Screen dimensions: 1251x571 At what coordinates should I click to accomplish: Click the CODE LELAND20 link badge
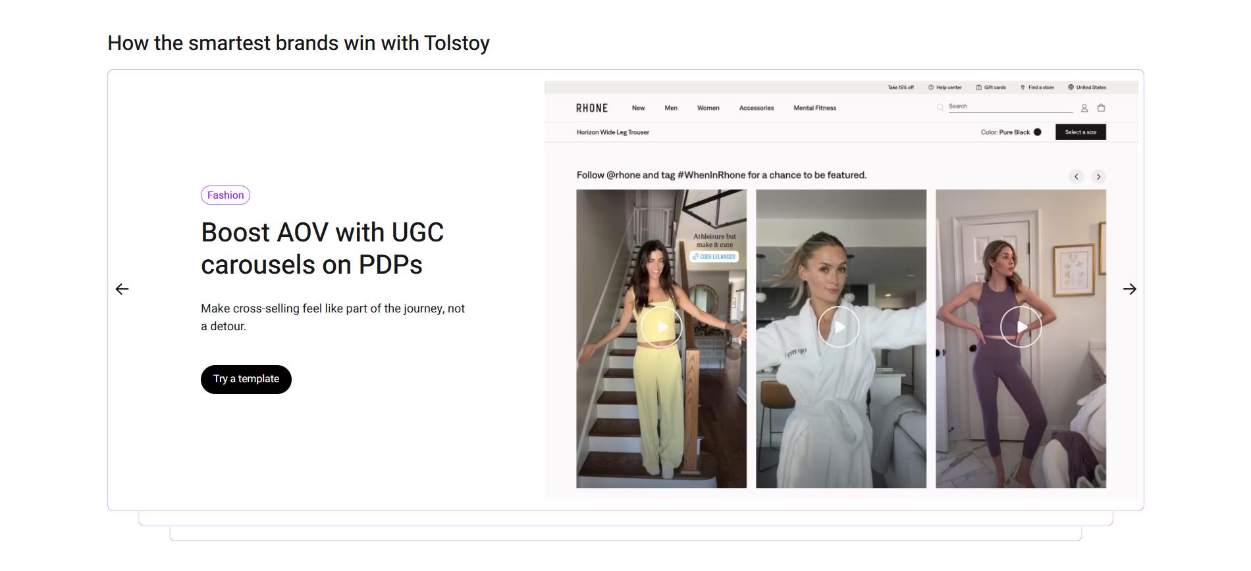(714, 257)
